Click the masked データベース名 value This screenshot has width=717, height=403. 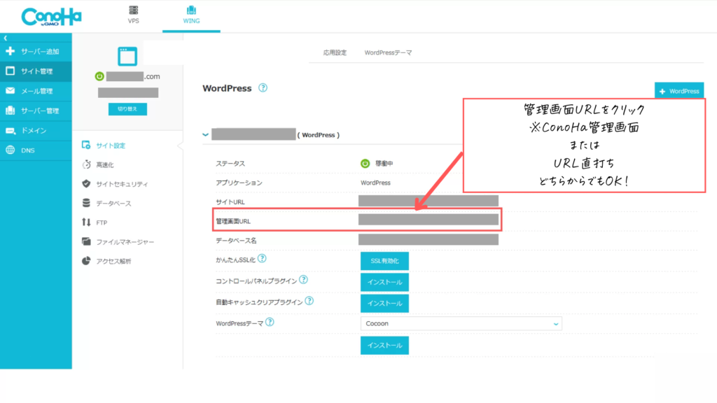(428, 239)
